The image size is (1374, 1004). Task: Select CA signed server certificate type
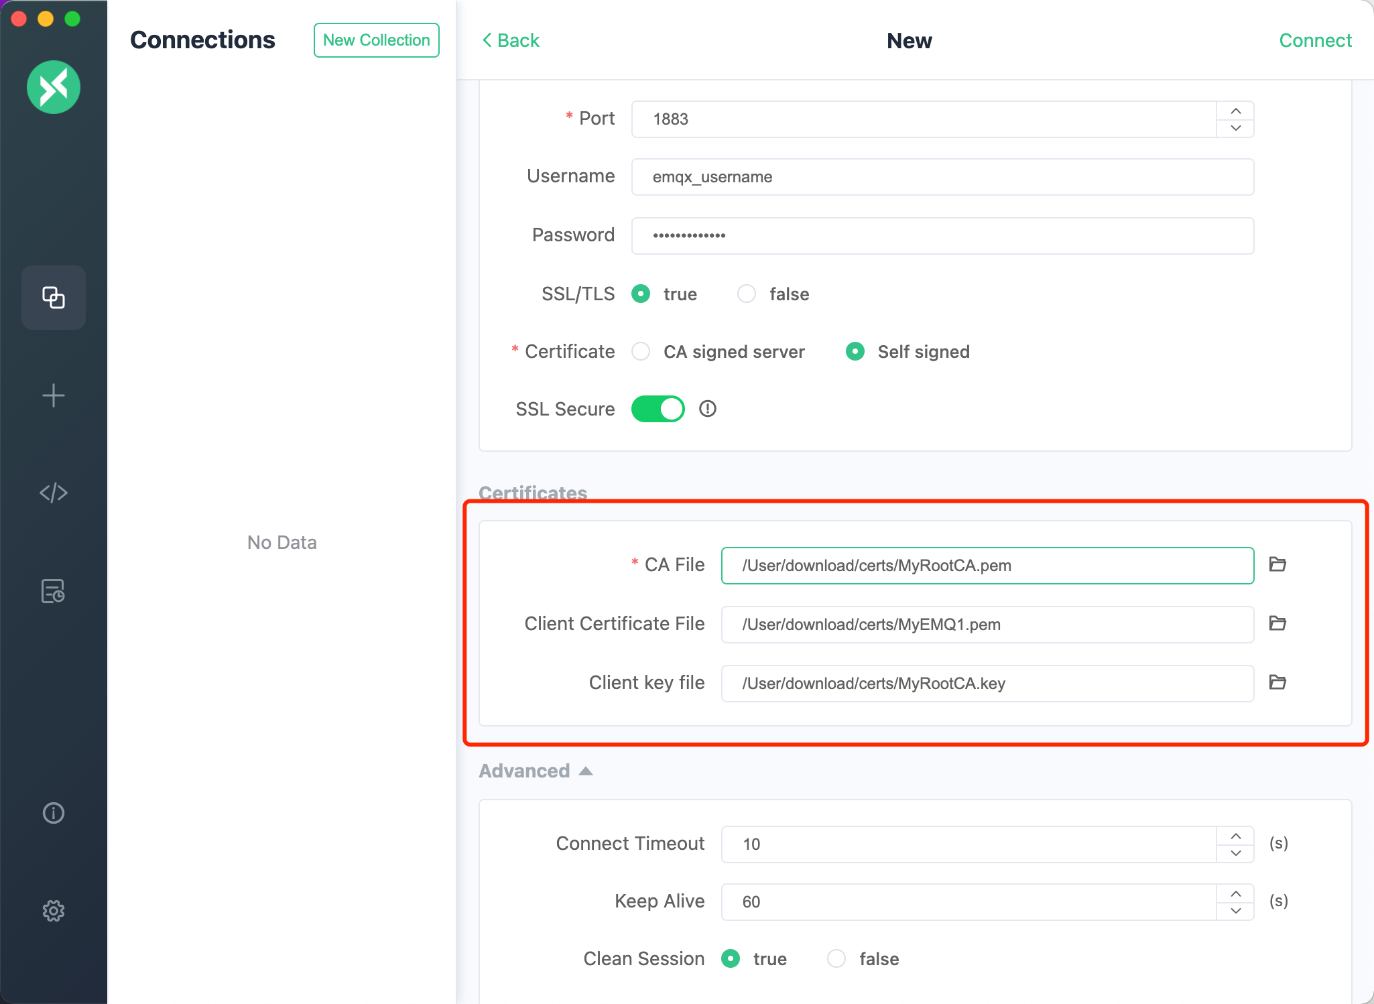pos(641,351)
